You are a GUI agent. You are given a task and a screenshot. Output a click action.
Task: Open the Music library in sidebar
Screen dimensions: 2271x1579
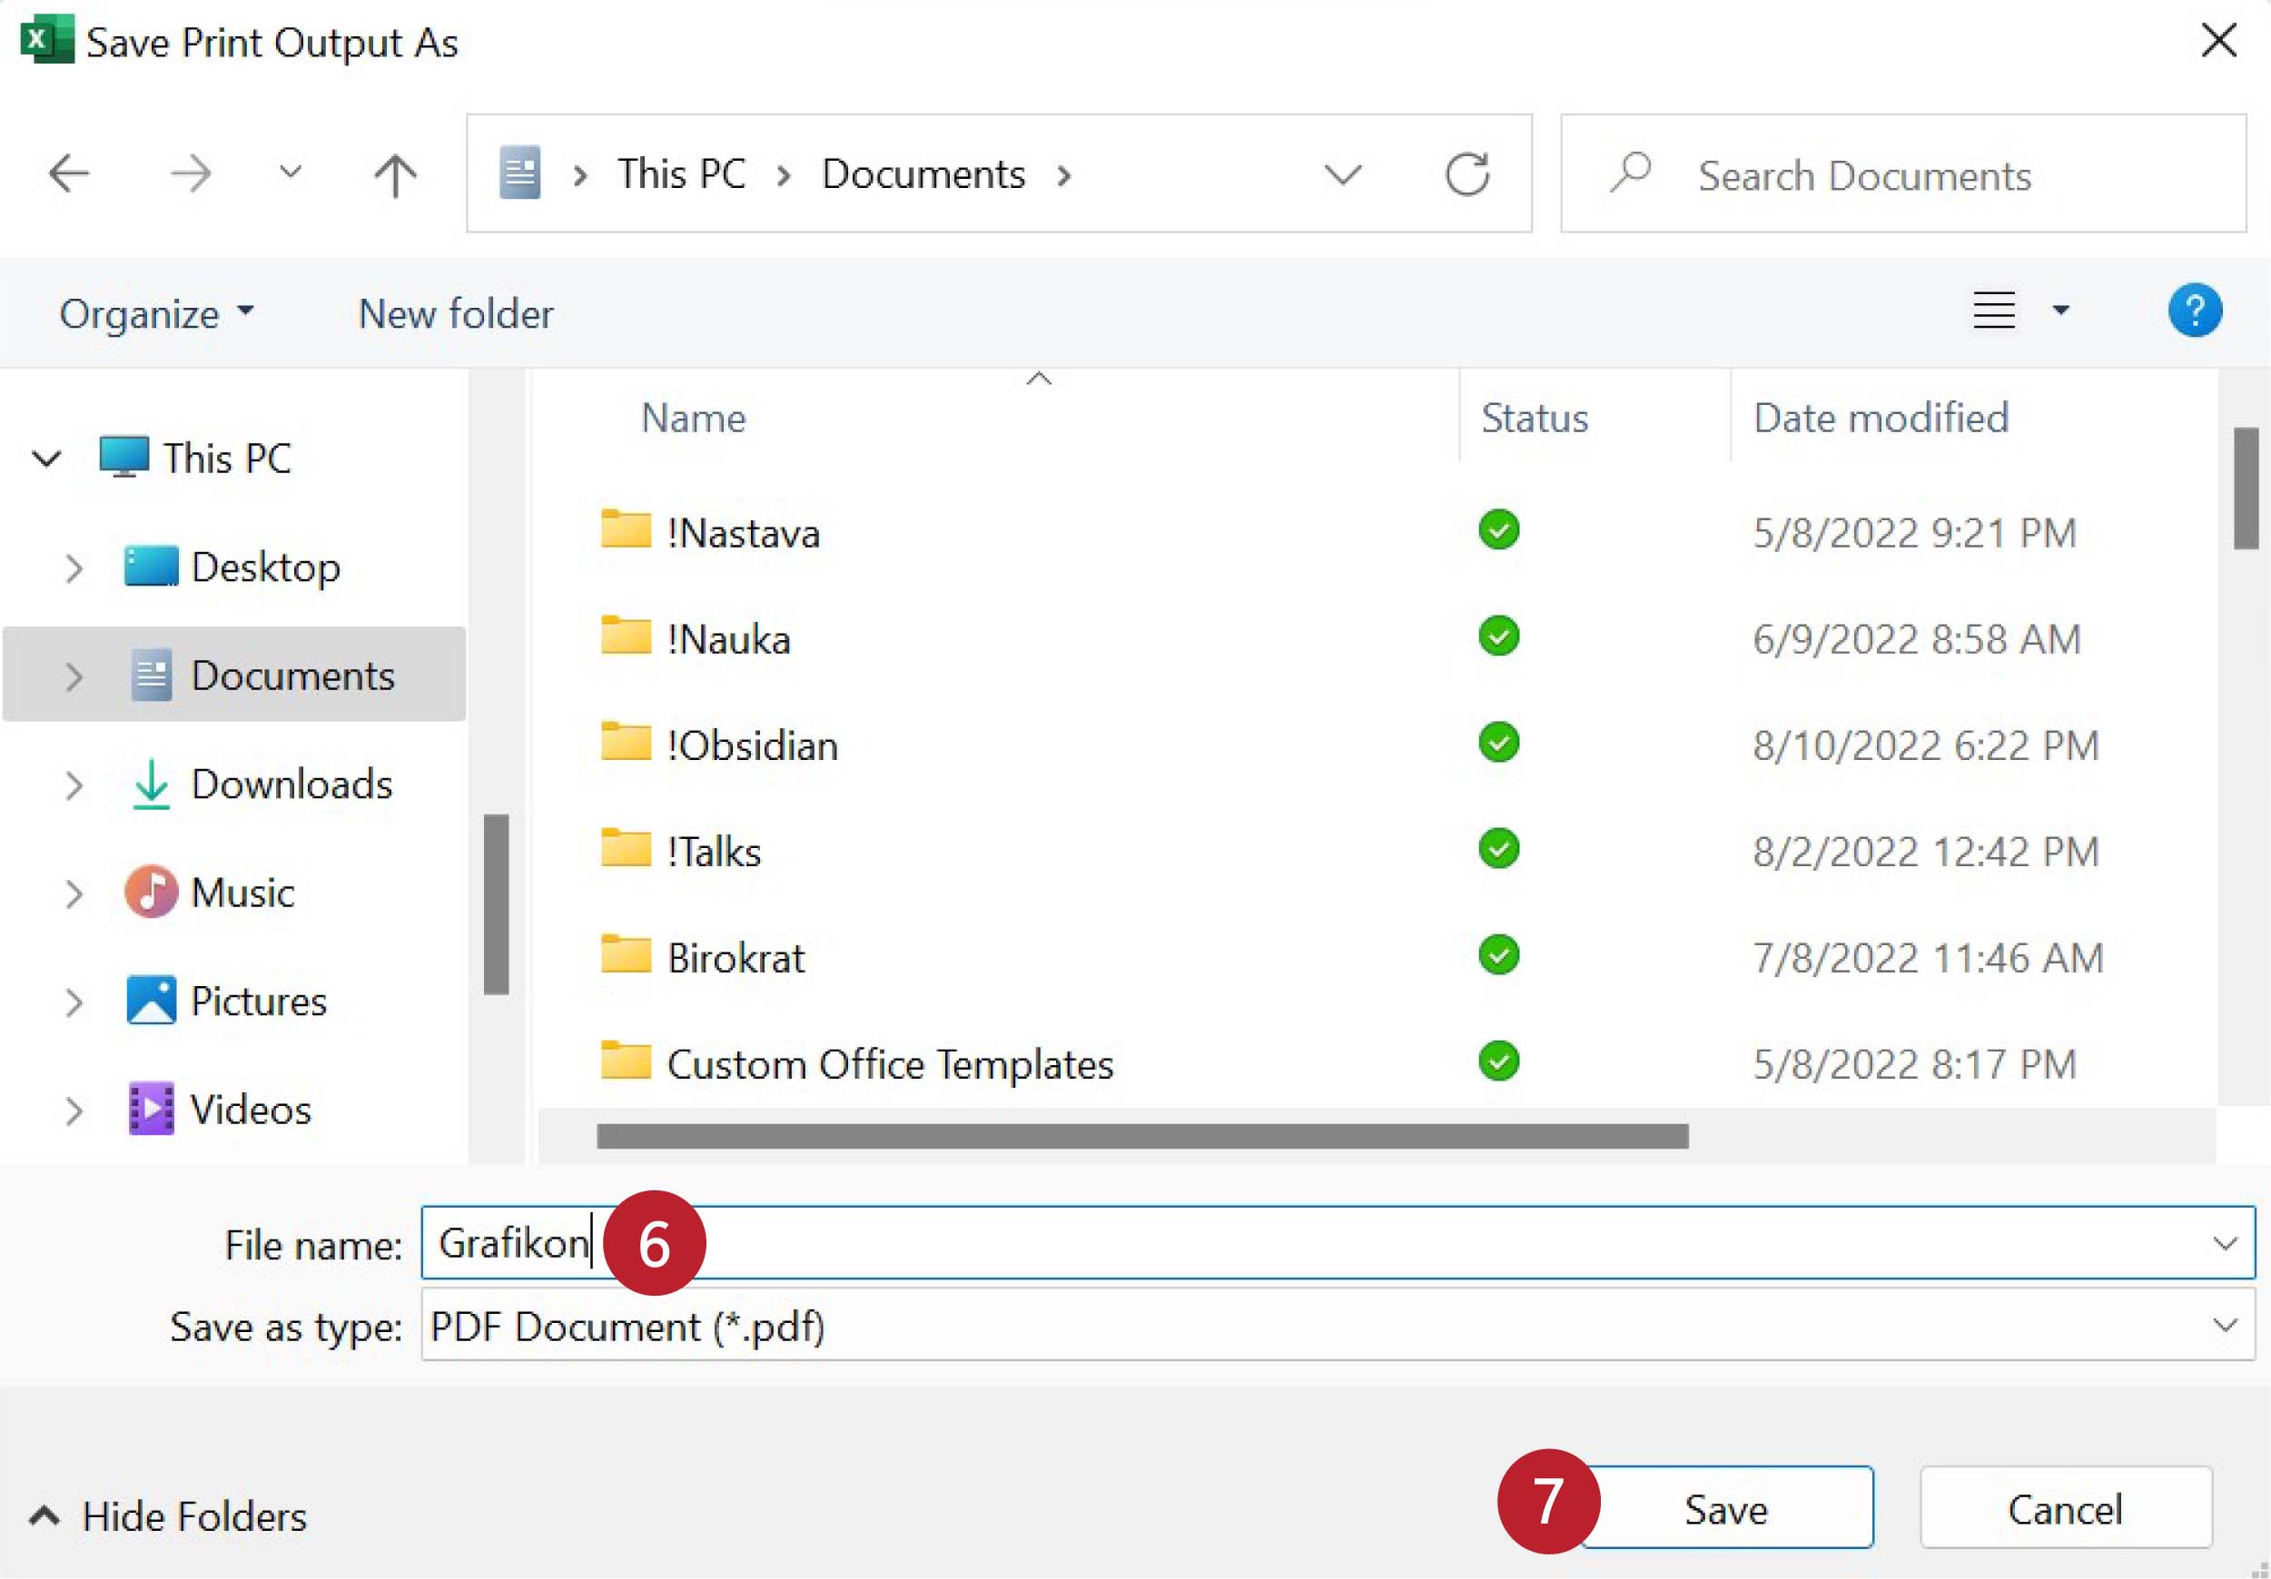242,893
